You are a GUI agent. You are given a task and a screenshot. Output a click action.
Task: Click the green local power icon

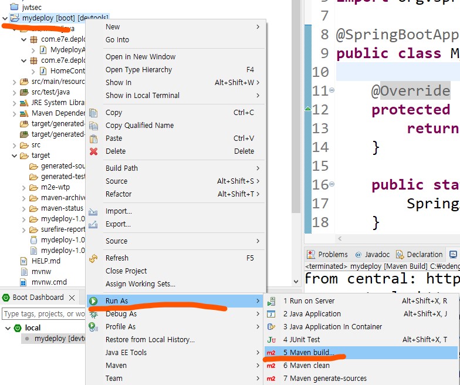click(18, 328)
